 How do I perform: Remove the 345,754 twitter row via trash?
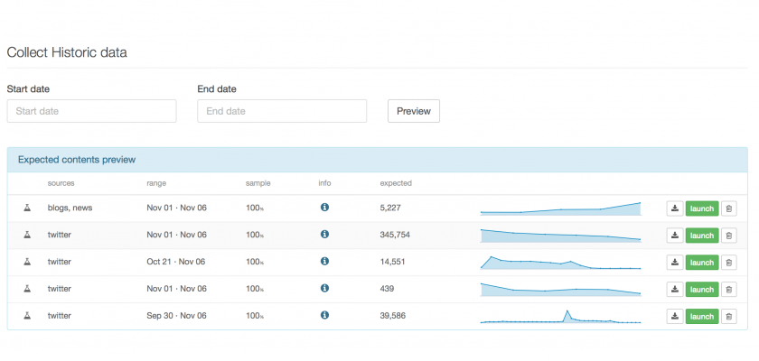tap(730, 236)
